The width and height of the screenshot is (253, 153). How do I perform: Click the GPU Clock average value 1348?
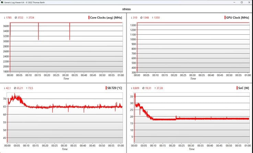tap(146, 18)
